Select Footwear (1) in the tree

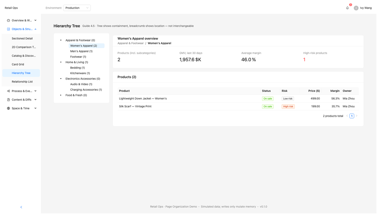pos(78,57)
